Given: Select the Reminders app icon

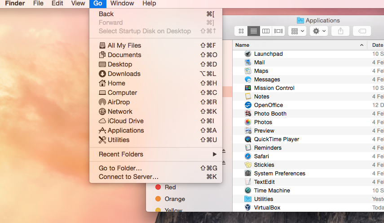Looking at the screenshot, I should pos(248,148).
